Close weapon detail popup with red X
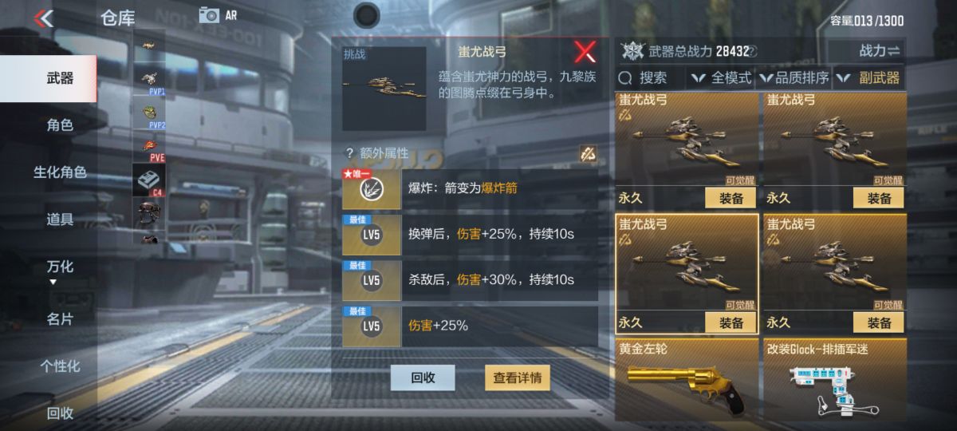Screen dimensions: 957x431 [585, 52]
